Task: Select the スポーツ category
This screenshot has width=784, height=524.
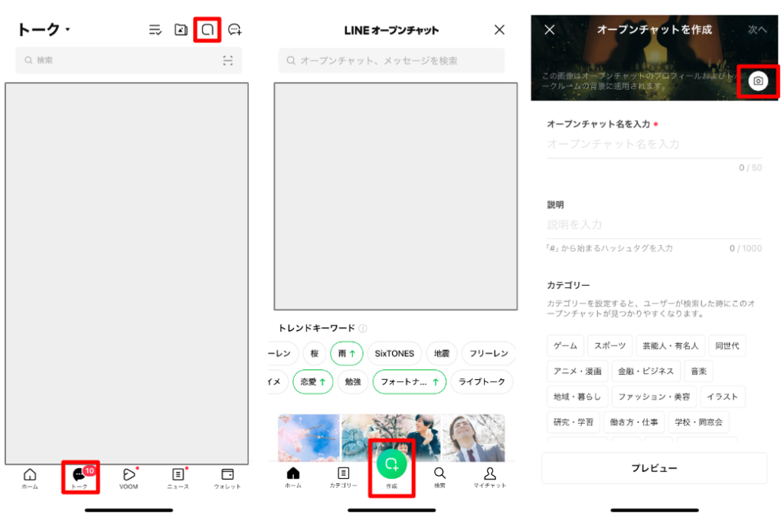Action: click(609, 346)
